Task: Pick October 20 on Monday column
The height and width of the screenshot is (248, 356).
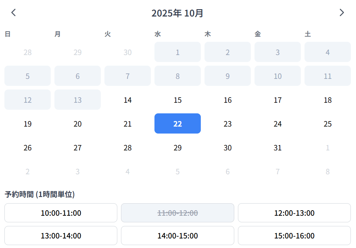Action: tap(78, 124)
